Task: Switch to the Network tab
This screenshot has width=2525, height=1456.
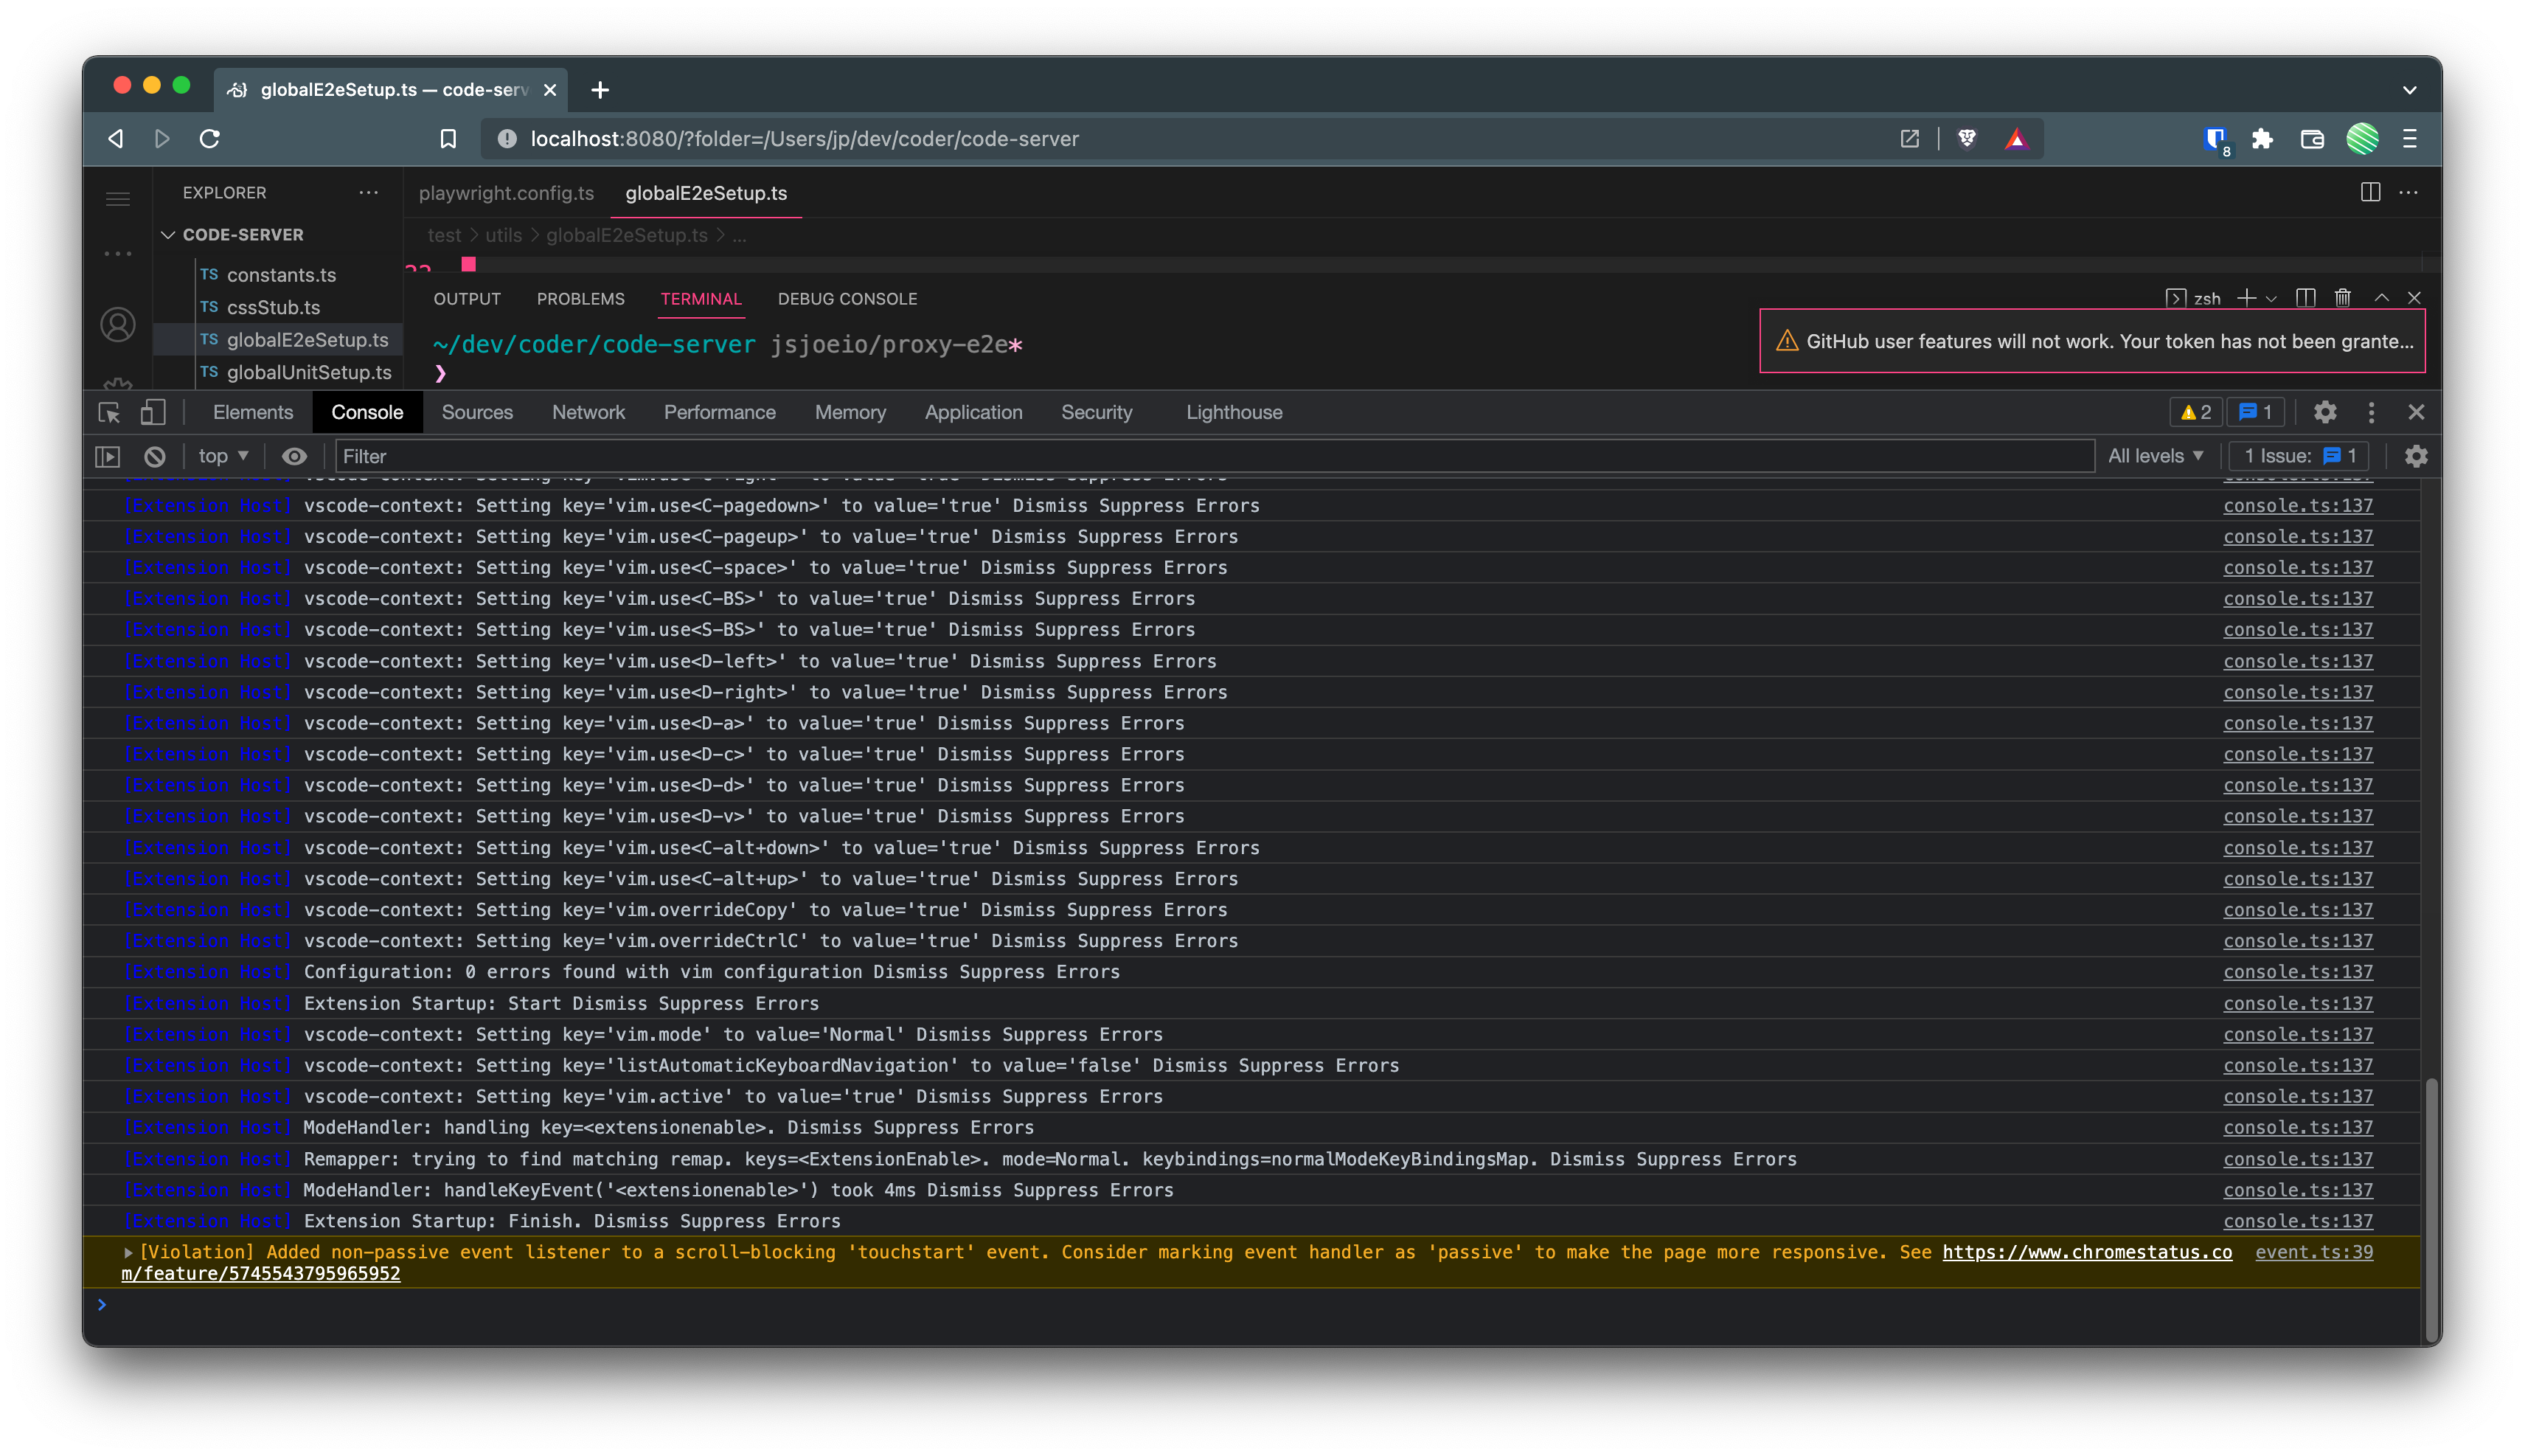Action: (x=588, y=412)
